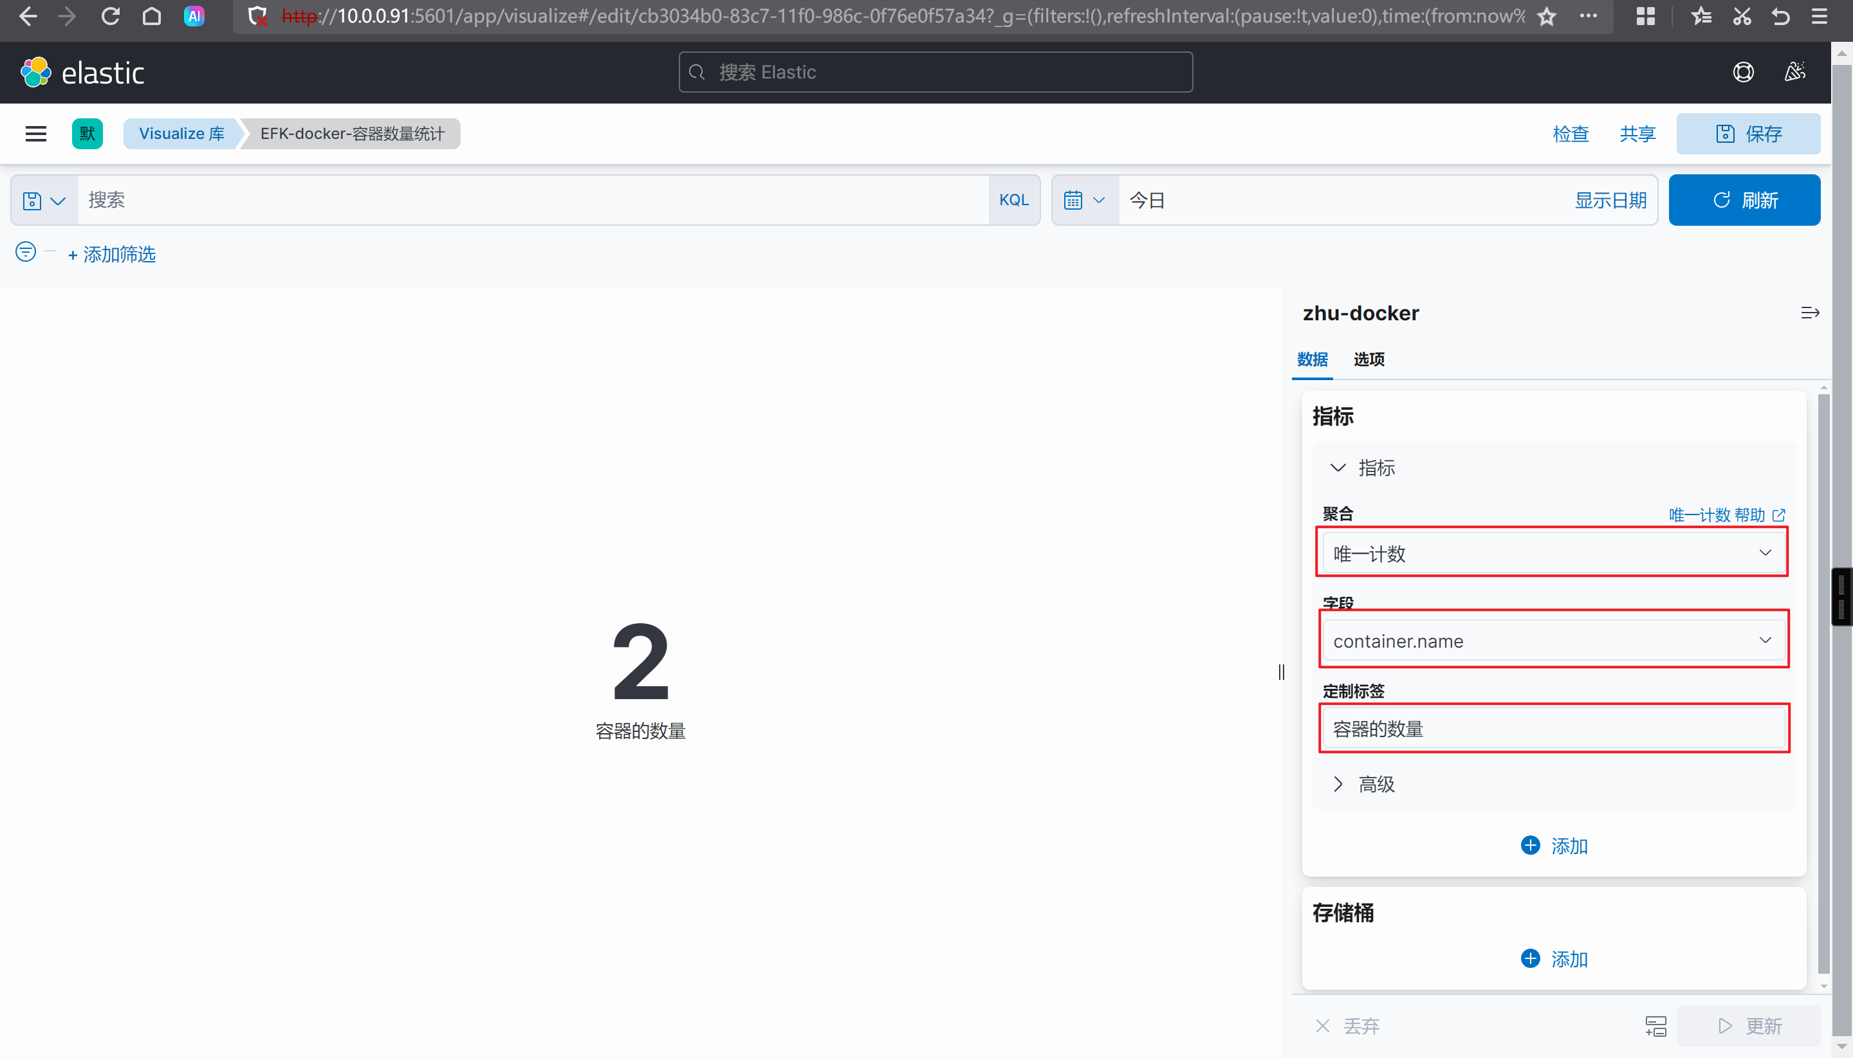Viewport: 1853px width, 1058px height.
Task: Click the 存储桶 heading
Action: (1343, 913)
